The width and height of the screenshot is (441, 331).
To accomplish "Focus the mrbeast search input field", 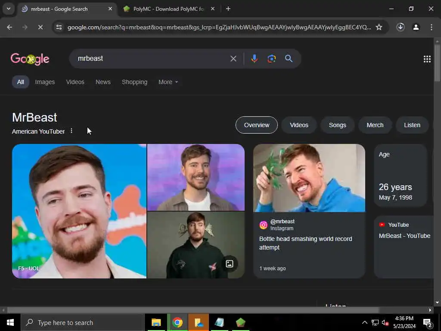I will [x=152, y=59].
